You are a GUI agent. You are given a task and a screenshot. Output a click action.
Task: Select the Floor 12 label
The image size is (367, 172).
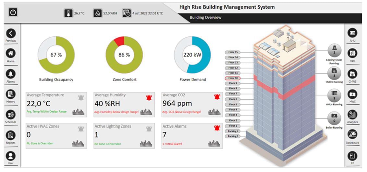[233, 68]
